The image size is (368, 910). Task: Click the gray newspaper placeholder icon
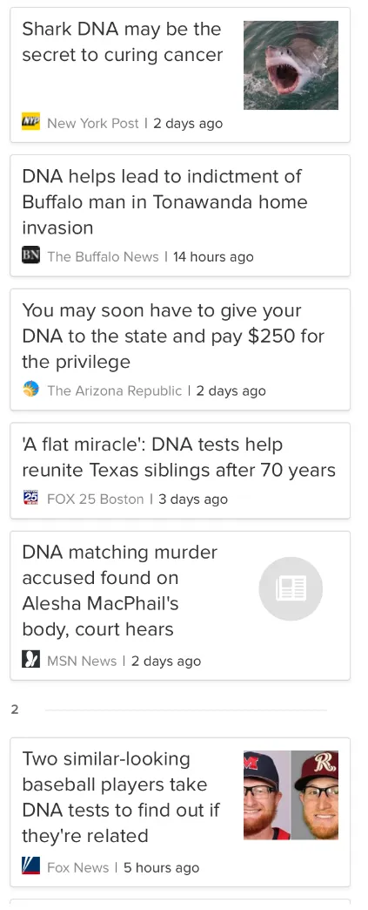pyautogui.click(x=291, y=588)
